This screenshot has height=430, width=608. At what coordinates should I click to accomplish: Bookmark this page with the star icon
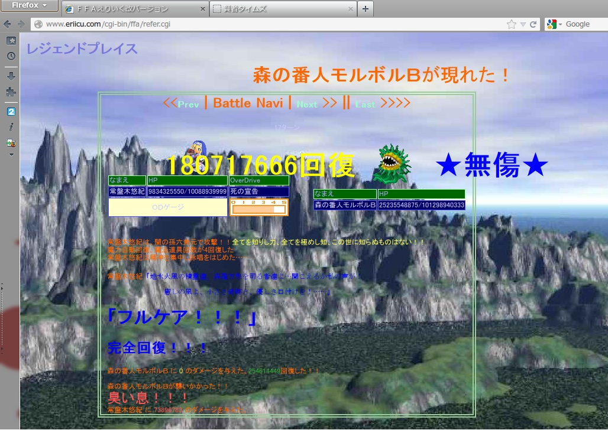(512, 24)
